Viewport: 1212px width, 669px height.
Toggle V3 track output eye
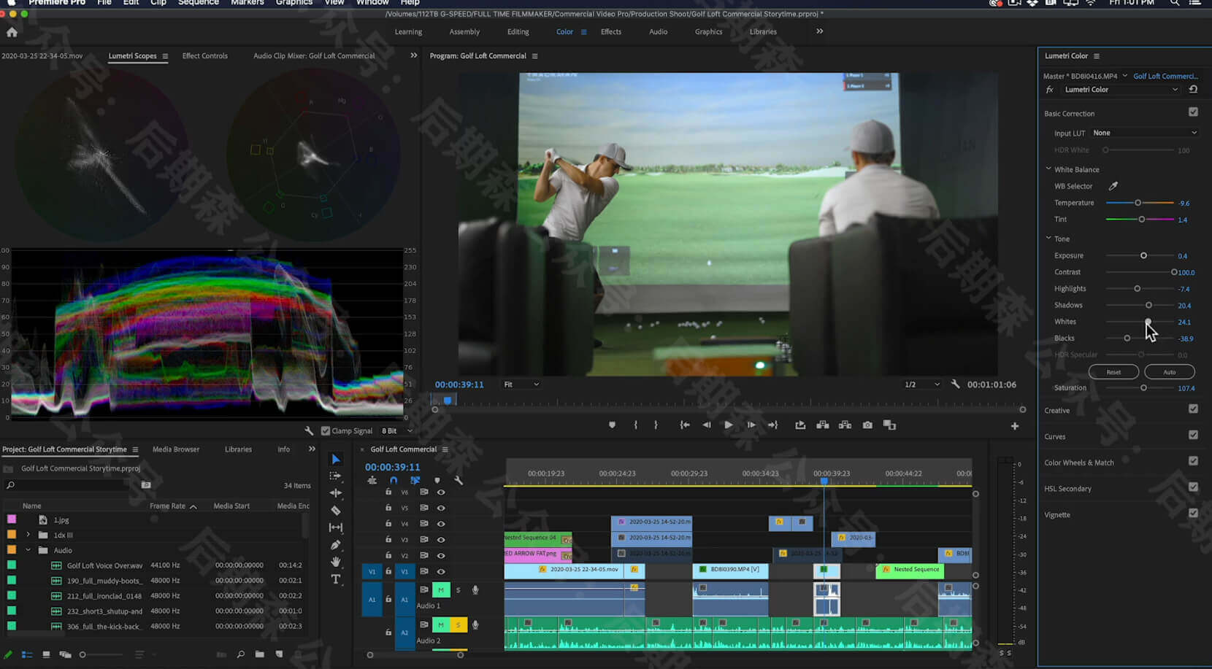[x=441, y=540]
